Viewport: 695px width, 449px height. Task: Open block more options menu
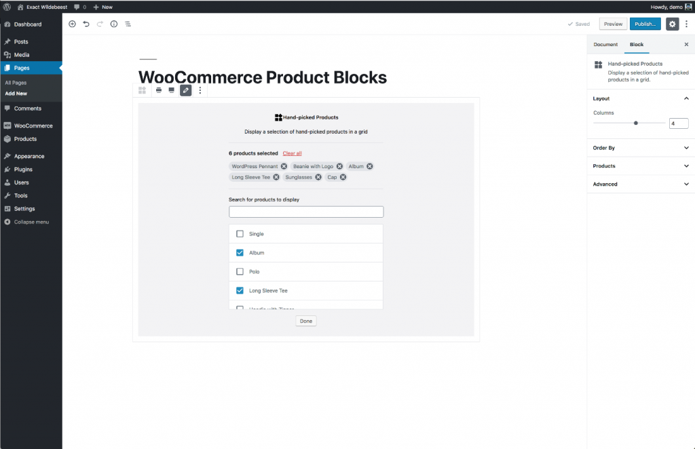coord(200,90)
